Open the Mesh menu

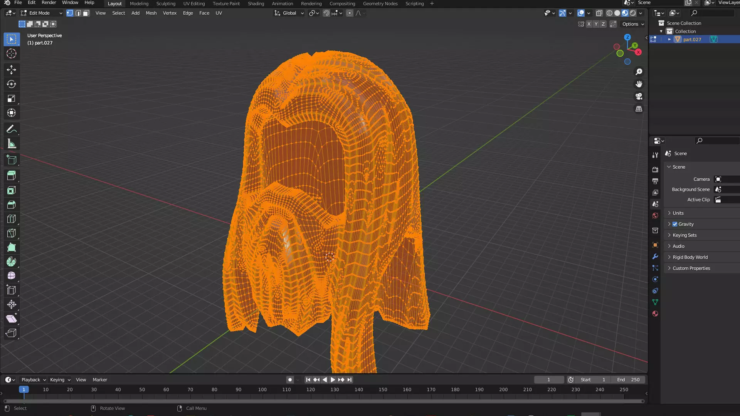[151, 13]
